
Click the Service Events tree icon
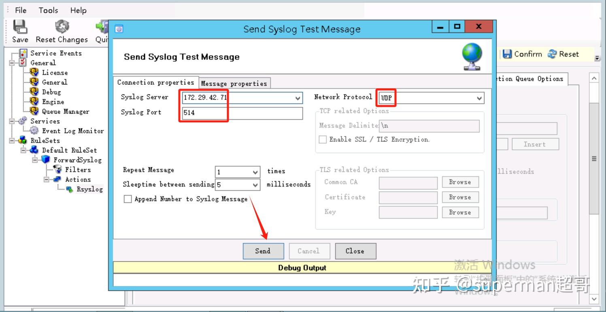tap(23, 53)
